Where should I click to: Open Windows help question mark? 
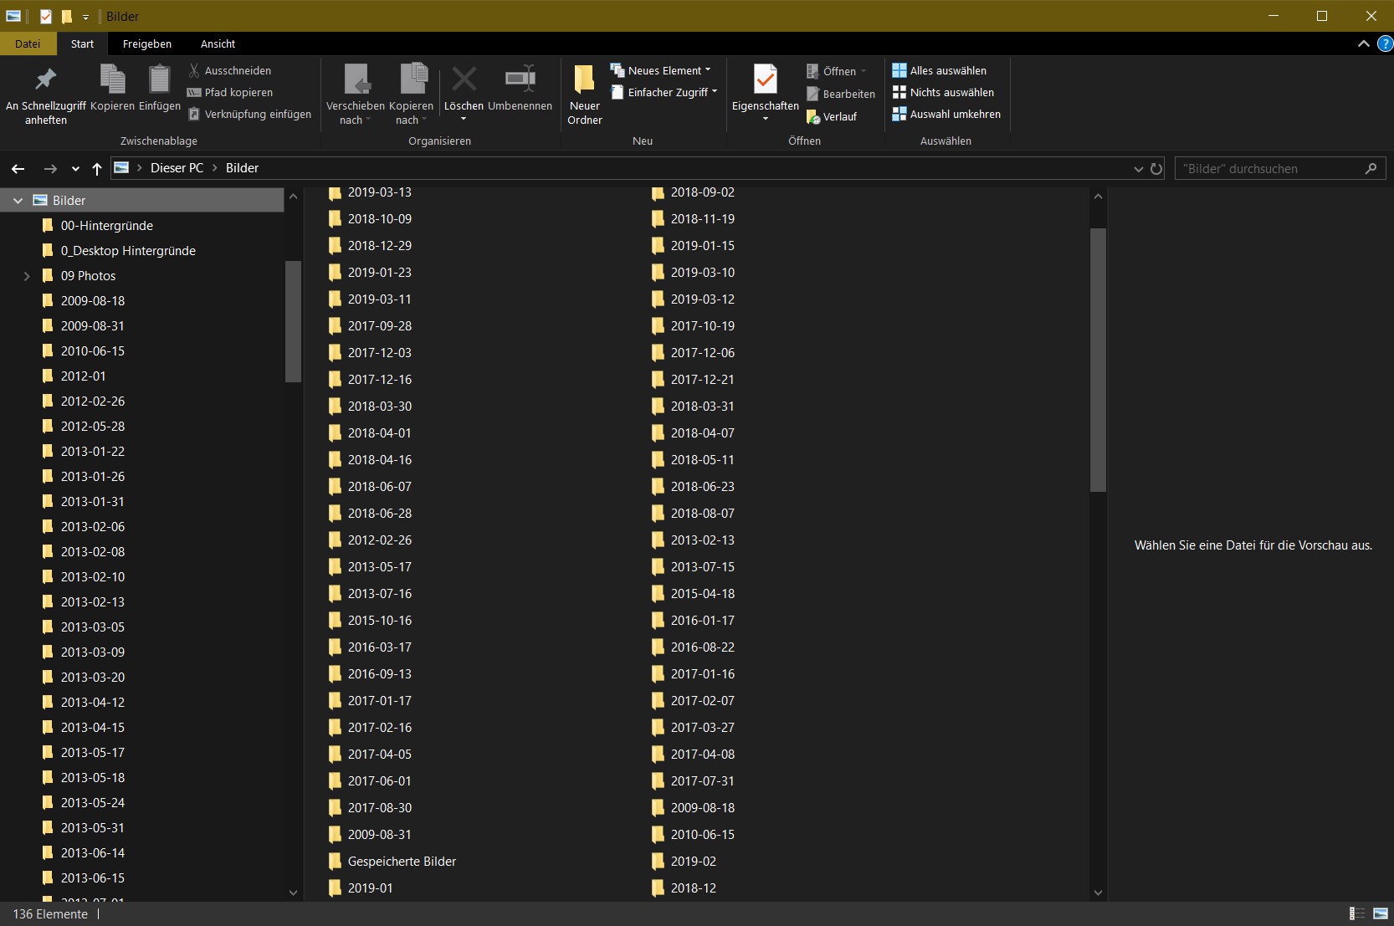1385,43
